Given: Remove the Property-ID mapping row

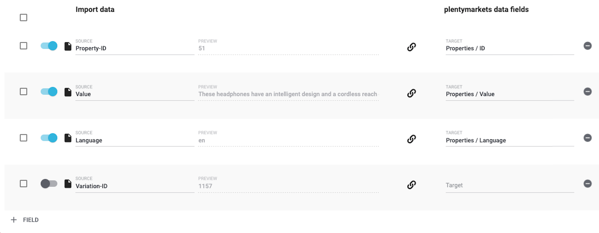Looking at the screenshot, I should coord(587,46).
